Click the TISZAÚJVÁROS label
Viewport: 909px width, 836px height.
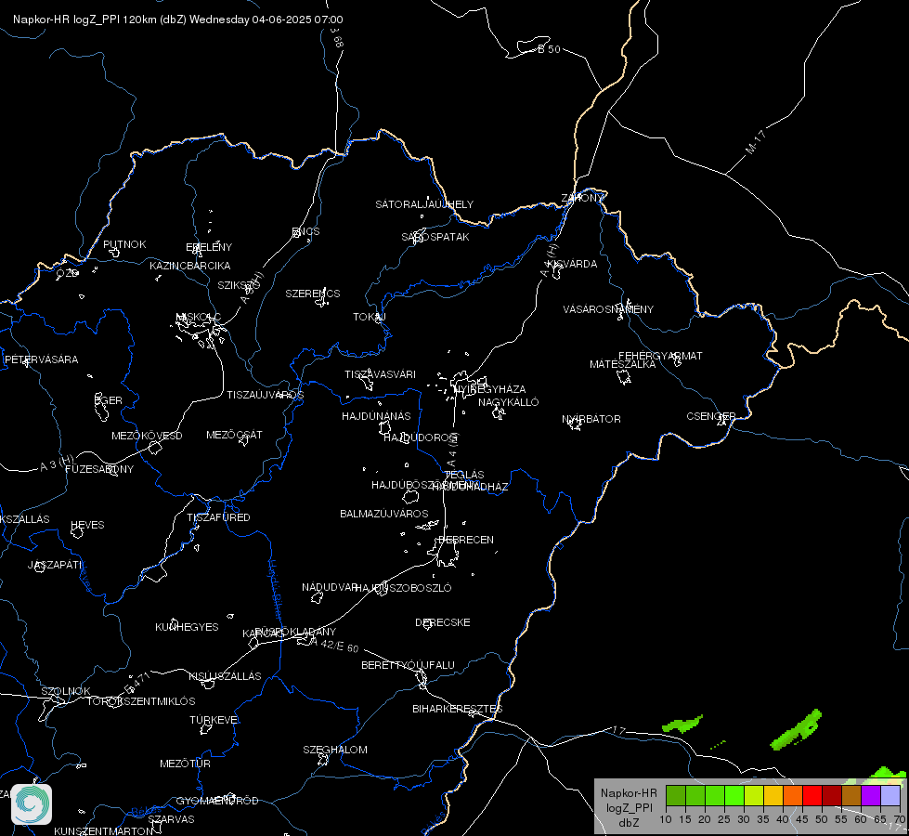[265, 395]
